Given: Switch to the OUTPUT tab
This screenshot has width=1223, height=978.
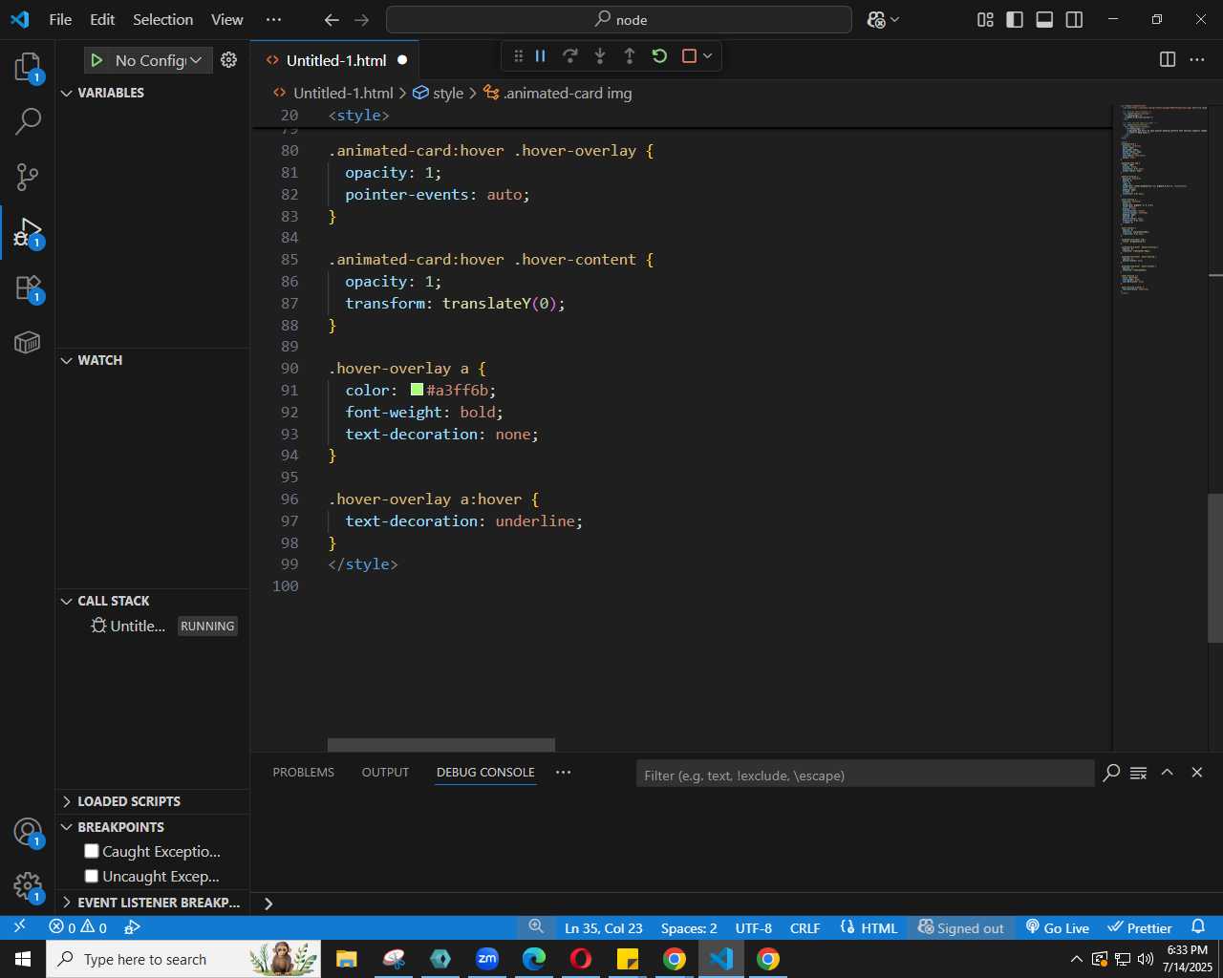Looking at the screenshot, I should tap(385, 773).
